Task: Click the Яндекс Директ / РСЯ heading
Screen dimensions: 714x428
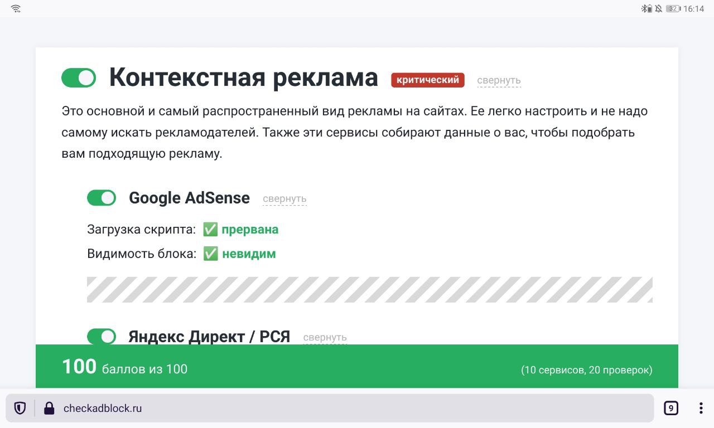Action: click(209, 337)
